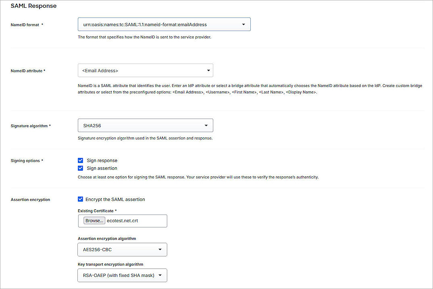Uncheck the Sign assertion checkbox
This screenshot has width=433, height=289.
(x=81, y=168)
